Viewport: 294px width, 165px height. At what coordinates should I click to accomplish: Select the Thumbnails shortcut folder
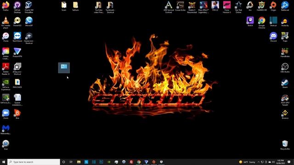click(x=110, y=7)
